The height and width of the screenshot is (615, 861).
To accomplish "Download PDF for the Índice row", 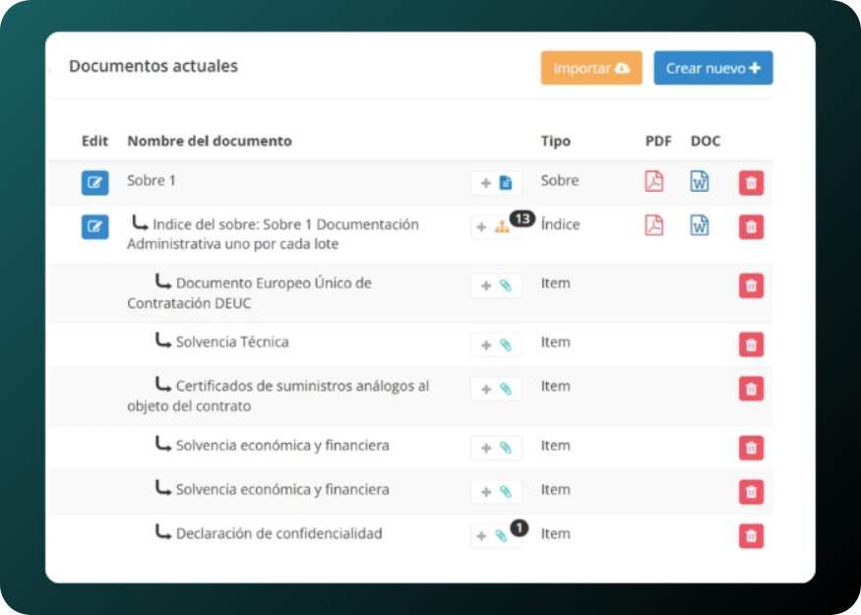I will click(653, 225).
